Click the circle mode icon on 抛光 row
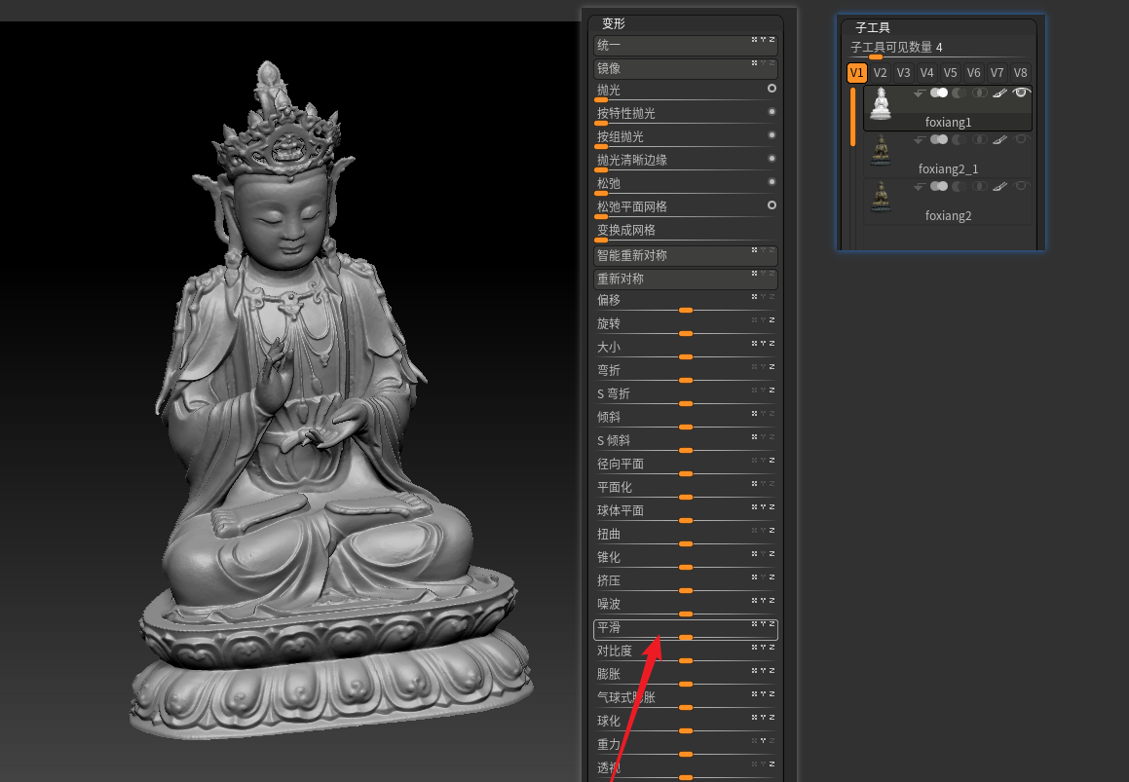1129x782 pixels. coord(771,89)
